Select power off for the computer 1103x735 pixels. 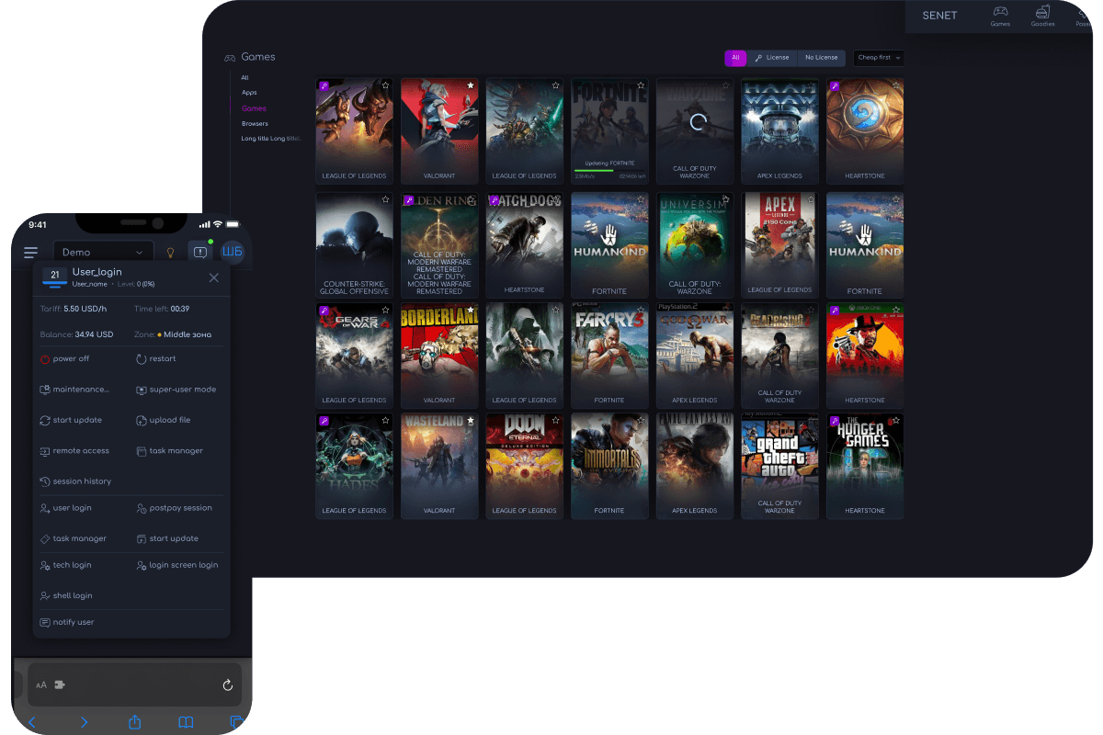[65, 359]
